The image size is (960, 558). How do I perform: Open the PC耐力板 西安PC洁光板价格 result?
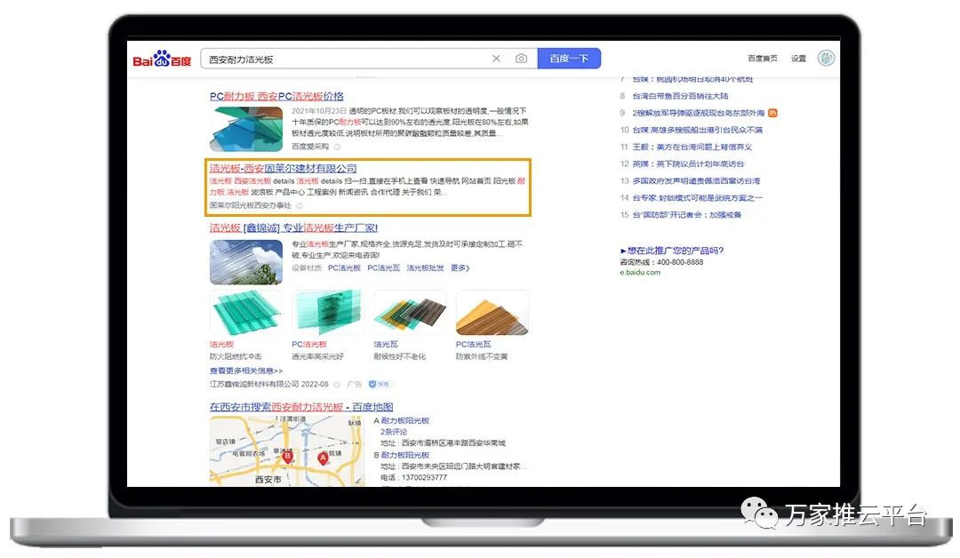pos(276,96)
